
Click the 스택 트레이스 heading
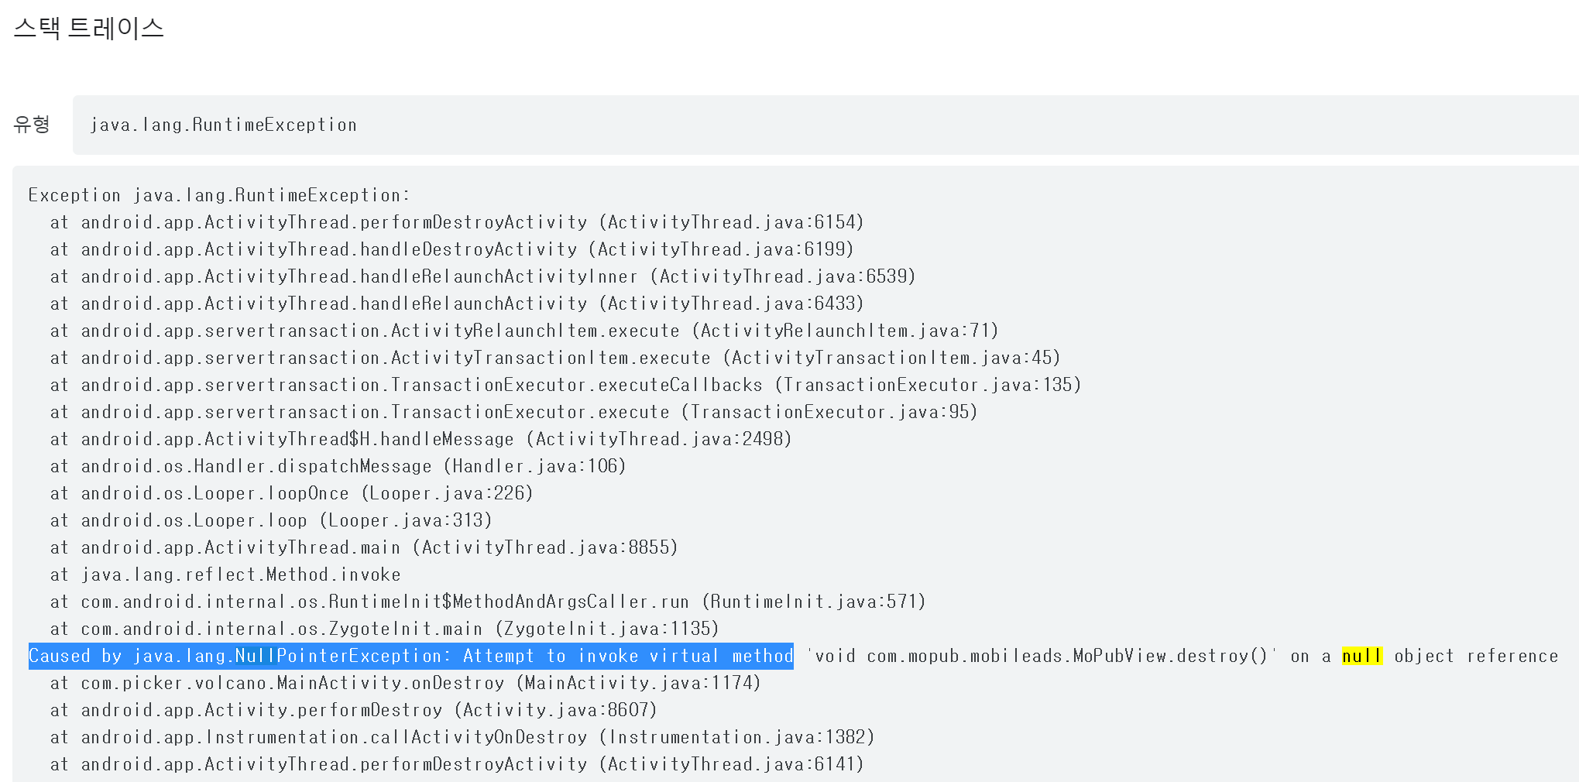(88, 29)
